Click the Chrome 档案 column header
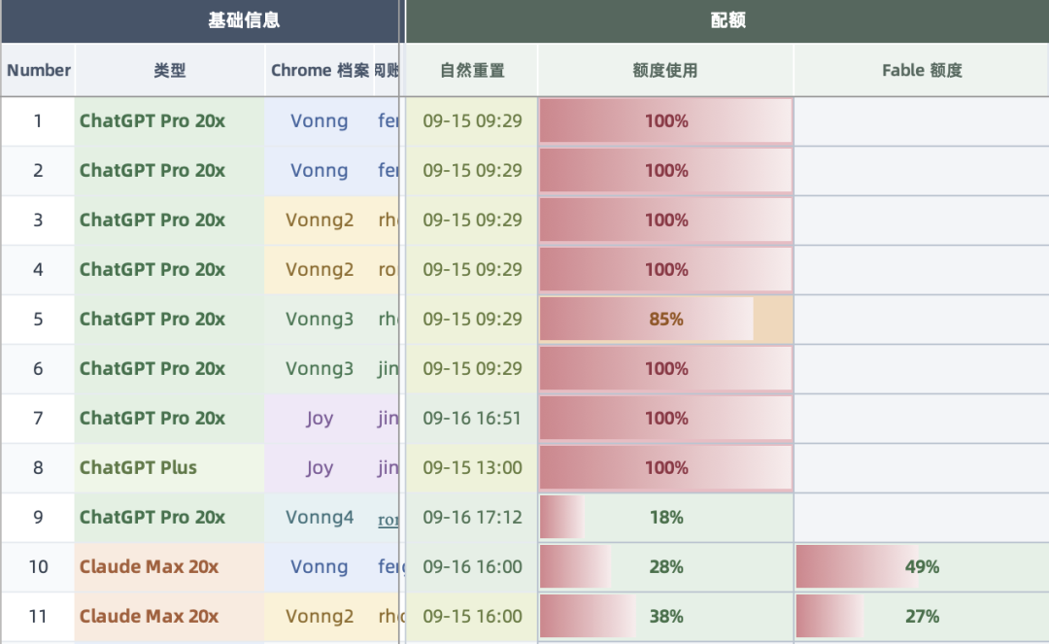This screenshot has width=1049, height=644. point(320,70)
